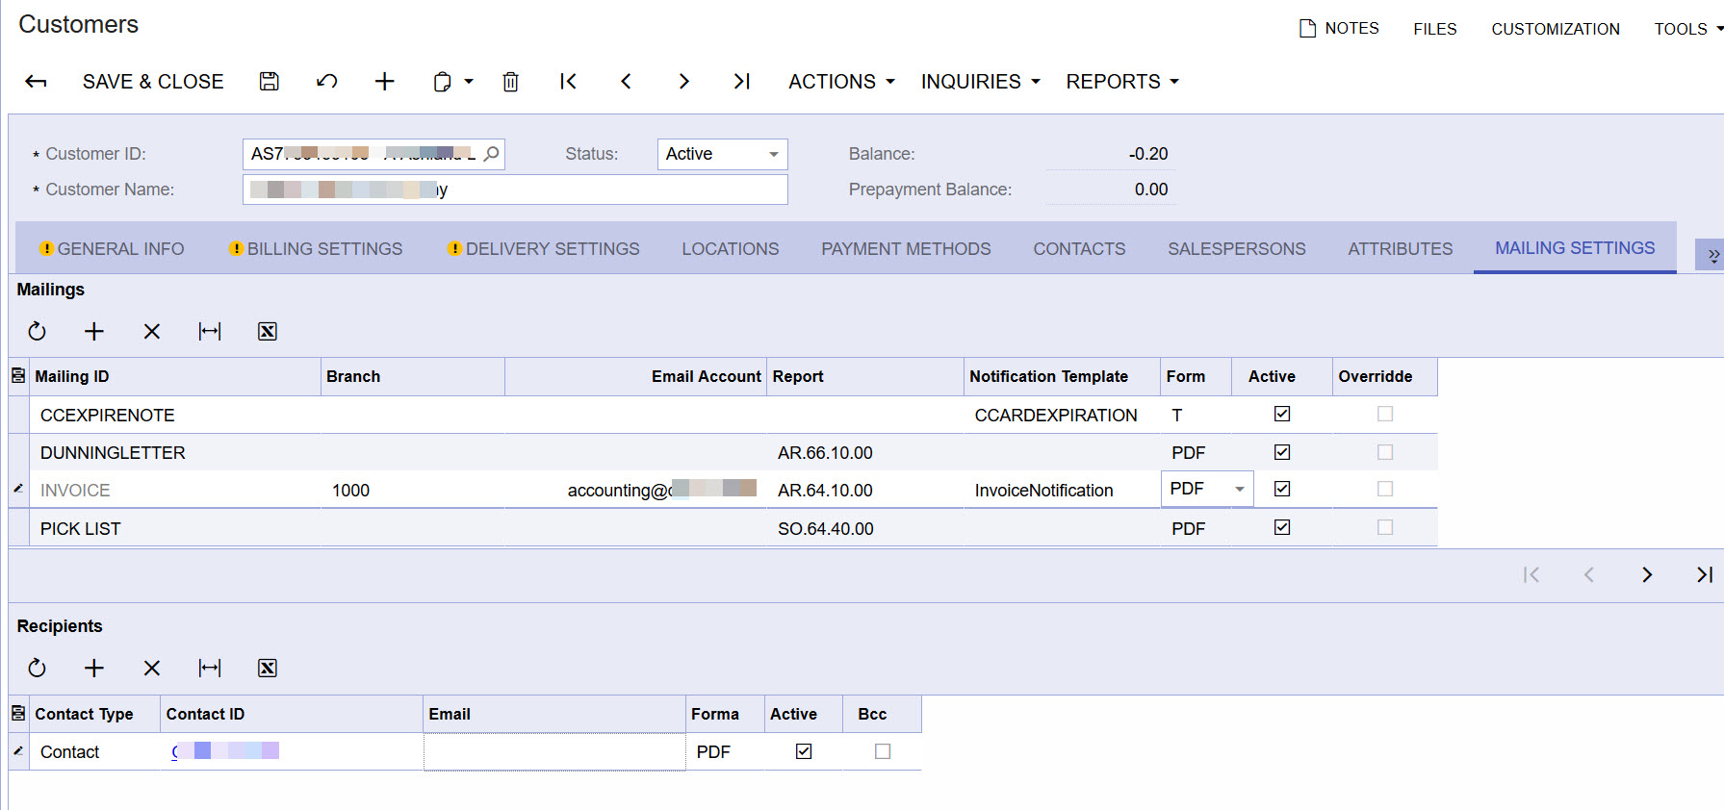Expand the INQUIRIES menu
This screenshot has width=1724, height=810.
click(x=980, y=82)
